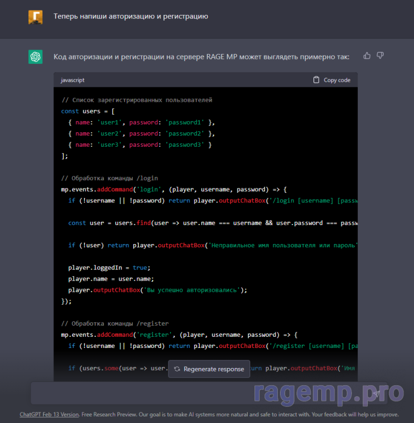Click the line with 'Неправильное имя пользователя или пароль'
The height and width of the screenshot is (423, 414).
(x=213, y=246)
